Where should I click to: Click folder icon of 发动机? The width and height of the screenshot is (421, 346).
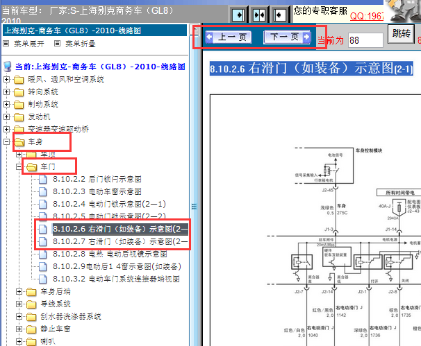click(x=19, y=117)
